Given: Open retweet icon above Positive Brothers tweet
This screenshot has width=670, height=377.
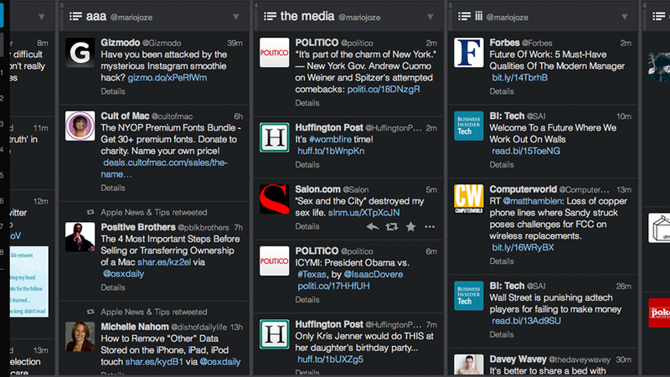Looking at the screenshot, I should tap(90, 213).
